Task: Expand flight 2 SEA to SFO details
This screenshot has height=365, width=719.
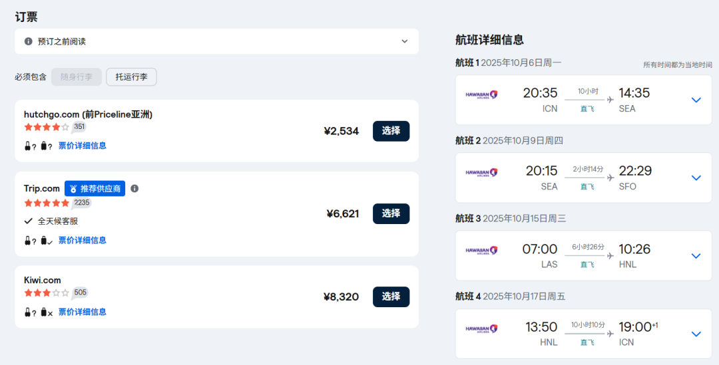Action: pyautogui.click(x=696, y=178)
